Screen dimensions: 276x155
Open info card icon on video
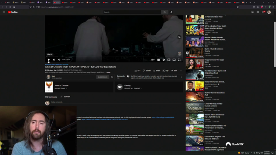pos(179,37)
